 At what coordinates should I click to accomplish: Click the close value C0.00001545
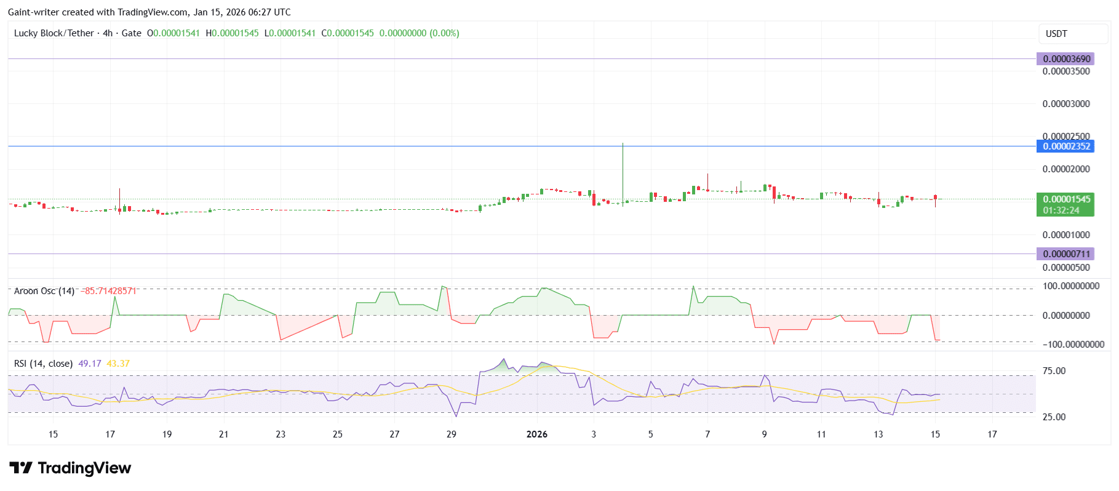pyautogui.click(x=348, y=33)
